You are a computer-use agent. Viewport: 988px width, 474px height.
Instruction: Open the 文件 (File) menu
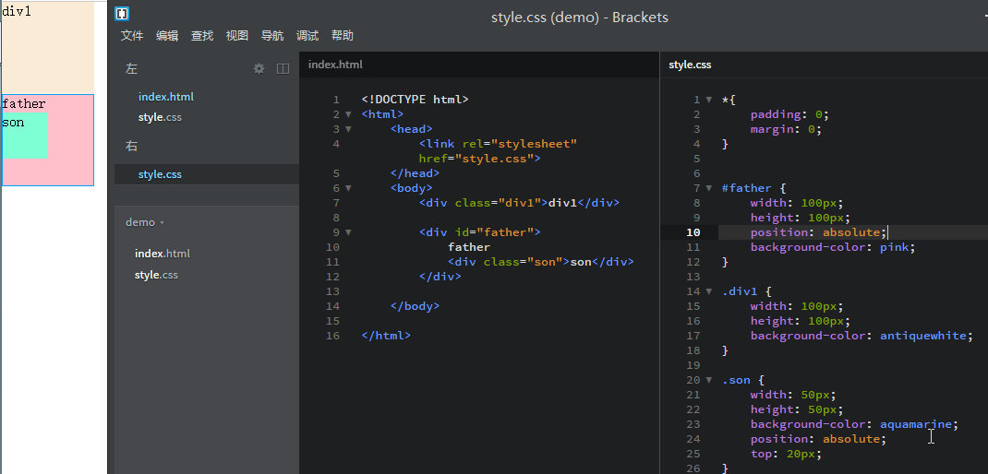click(x=132, y=36)
